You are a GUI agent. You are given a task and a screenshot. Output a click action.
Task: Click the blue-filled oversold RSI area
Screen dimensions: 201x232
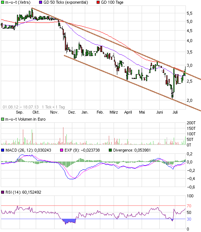point(69,221)
